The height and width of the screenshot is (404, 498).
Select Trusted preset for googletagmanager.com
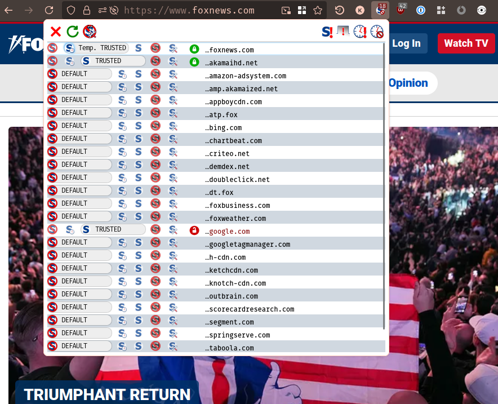click(138, 244)
